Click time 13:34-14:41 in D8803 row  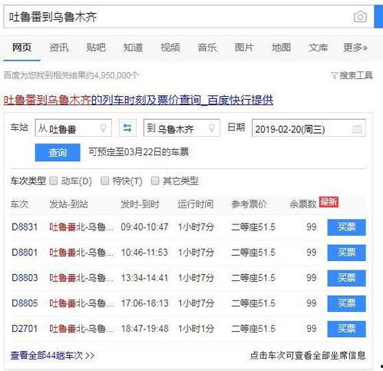144,278
